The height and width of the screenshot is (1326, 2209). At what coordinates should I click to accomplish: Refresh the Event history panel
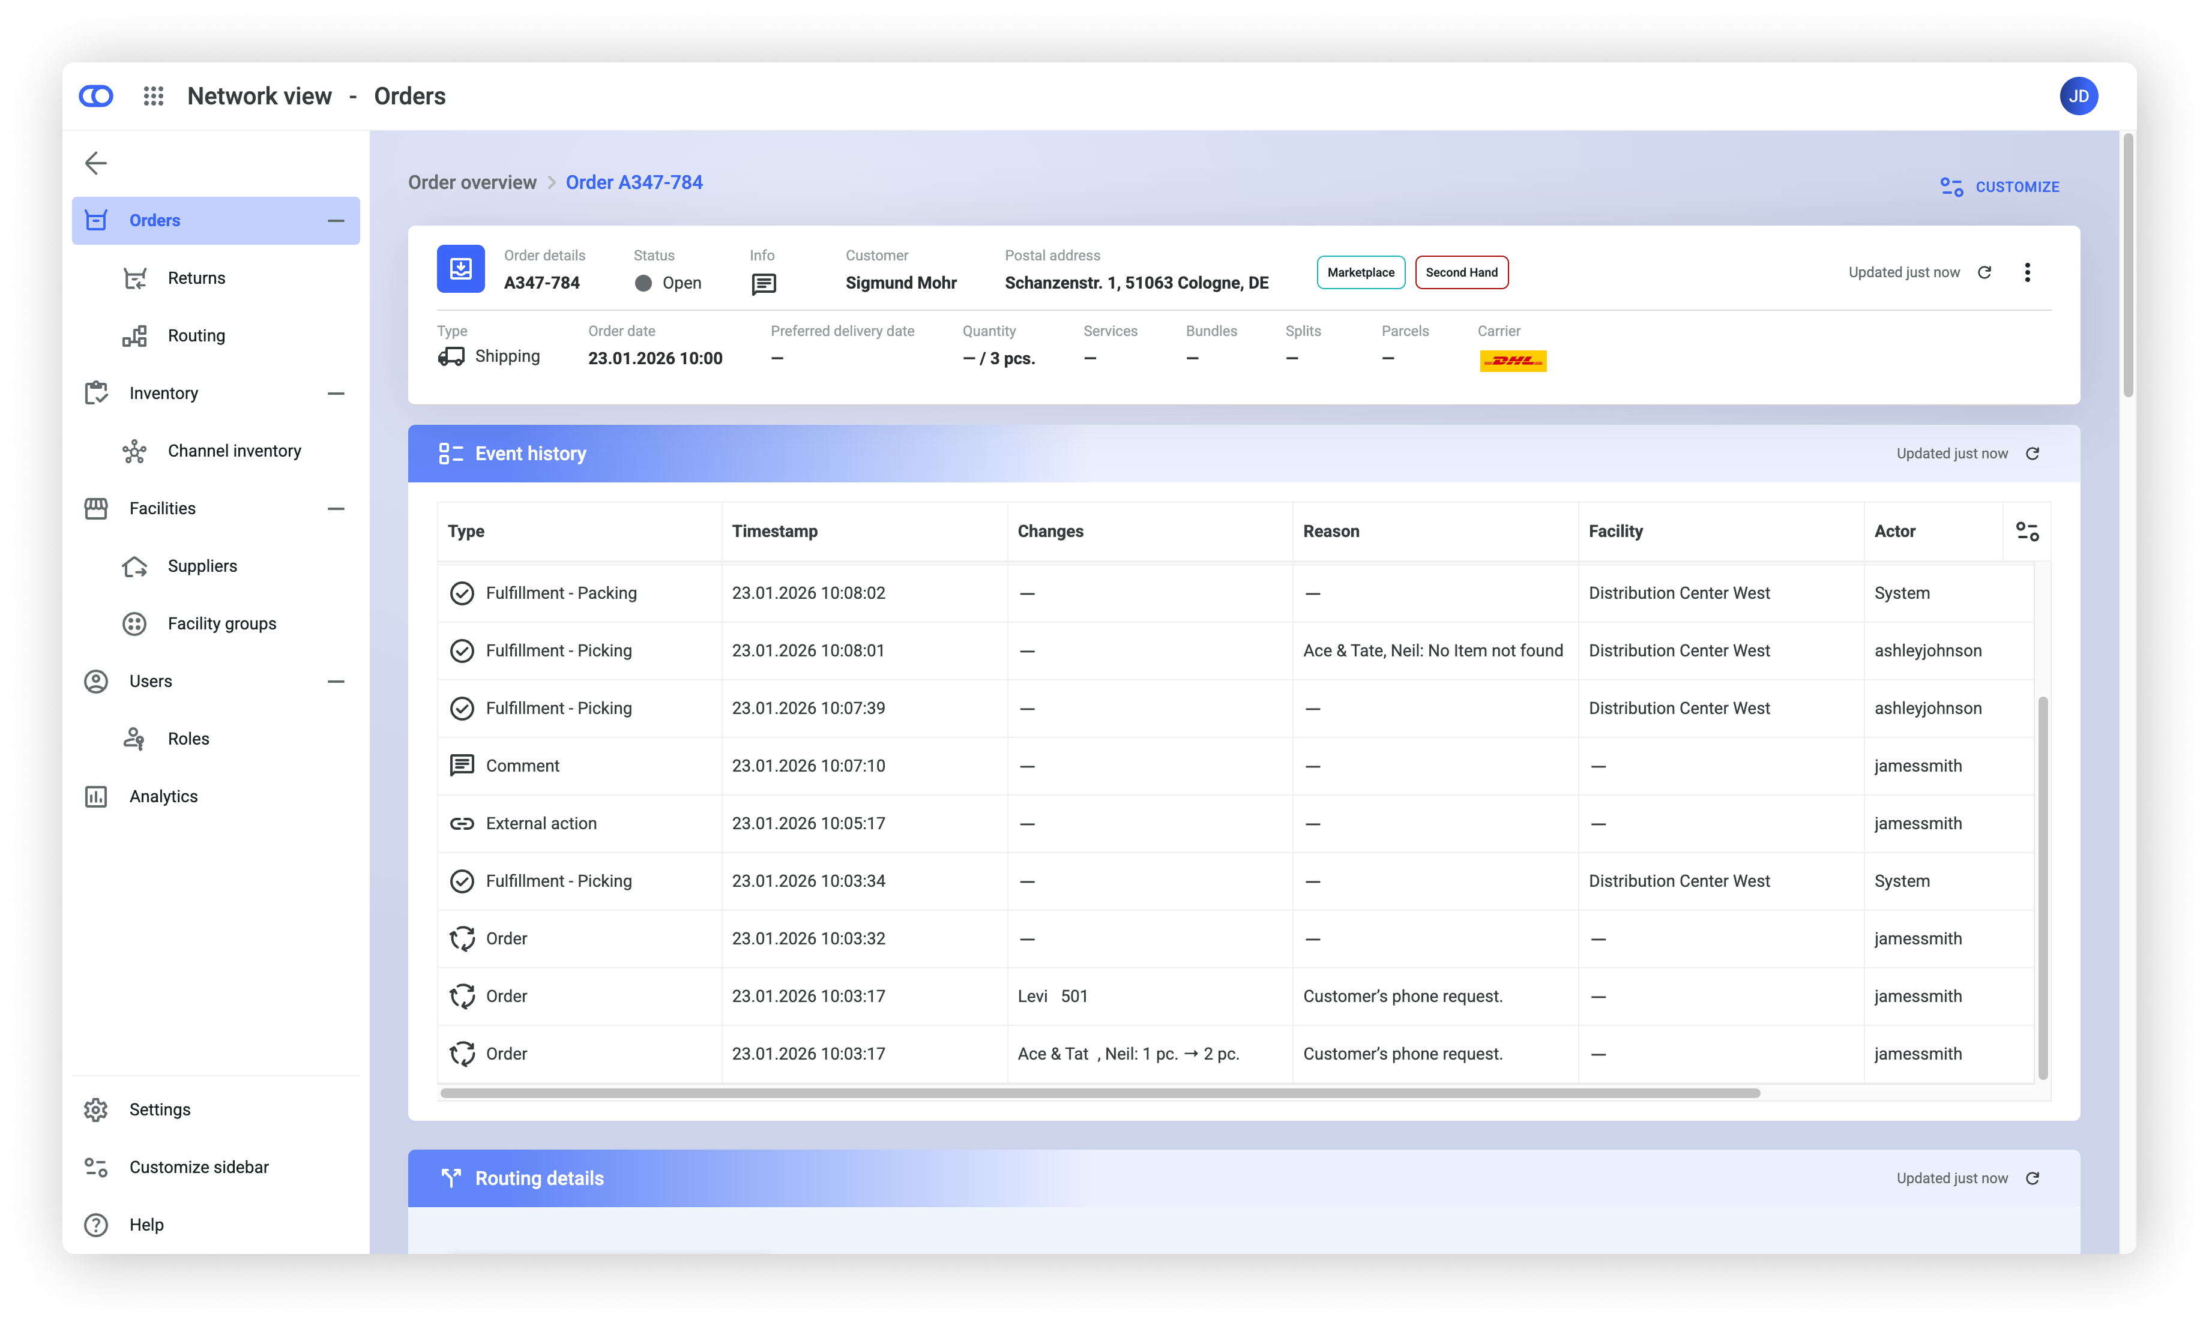pos(2032,454)
